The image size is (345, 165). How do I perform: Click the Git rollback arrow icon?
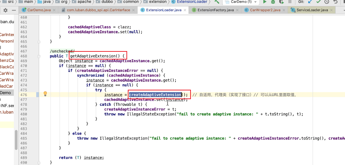tap(335, 2)
